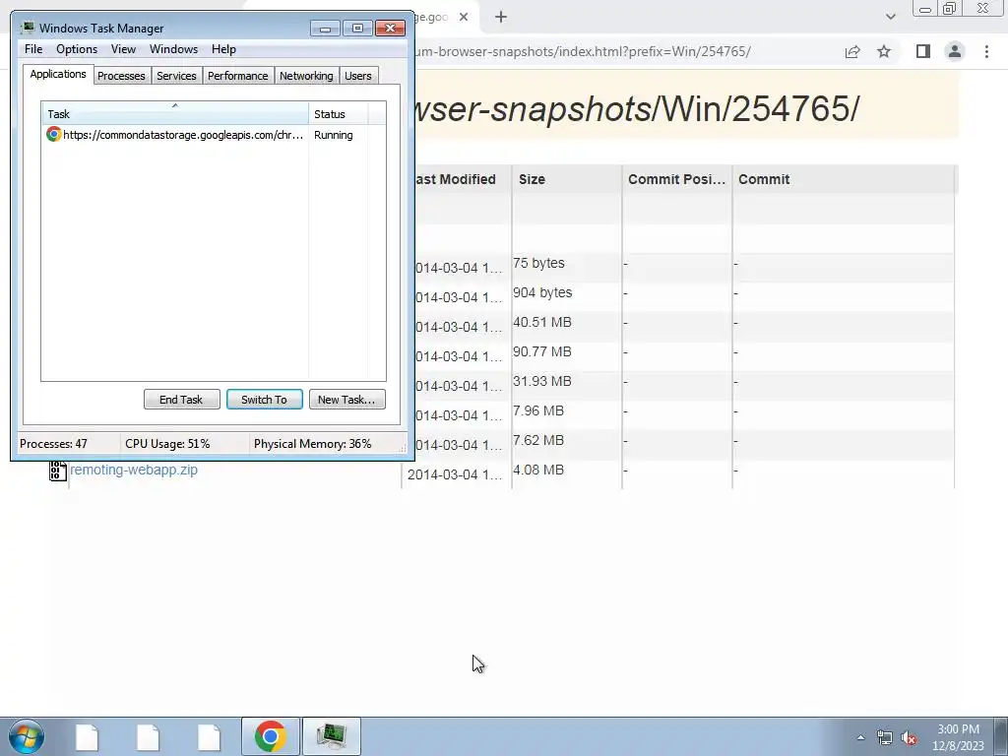Viewport: 1008px width, 756px height.
Task: Click the Commit Position column header
Action: click(x=676, y=179)
